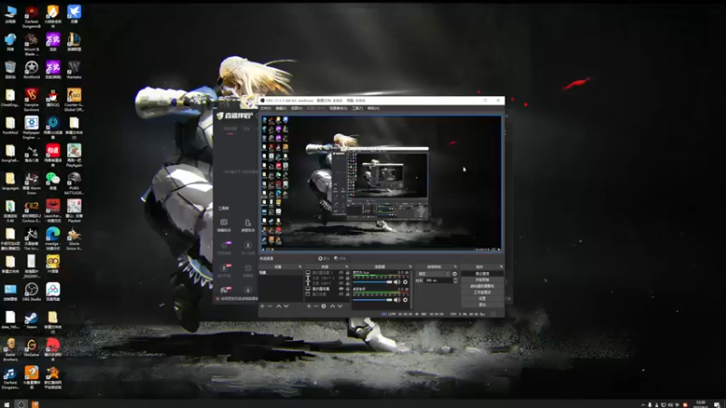Viewport: 726px width, 408px height.
Task: Toggle lock of topmost source row
Action: coord(348,273)
